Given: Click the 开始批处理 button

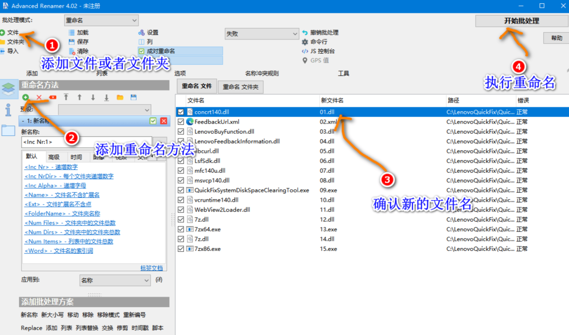Looking at the screenshot, I should [522, 21].
